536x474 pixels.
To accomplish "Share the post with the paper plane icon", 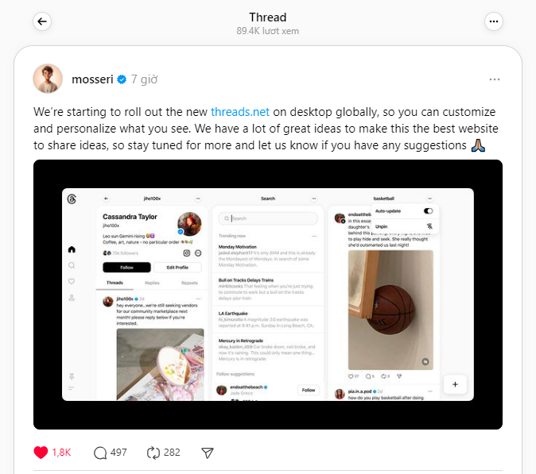I will click(207, 453).
